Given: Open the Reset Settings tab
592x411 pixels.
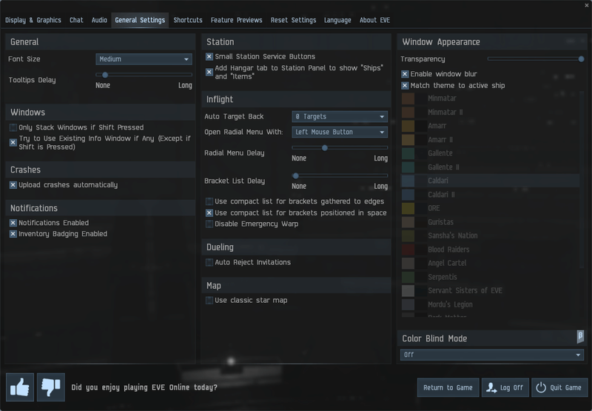Looking at the screenshot, I should (293, 20).
